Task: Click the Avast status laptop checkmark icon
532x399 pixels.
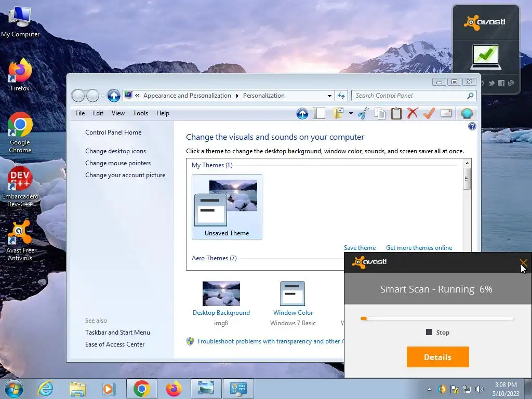Action: click(x=486, y=57)
